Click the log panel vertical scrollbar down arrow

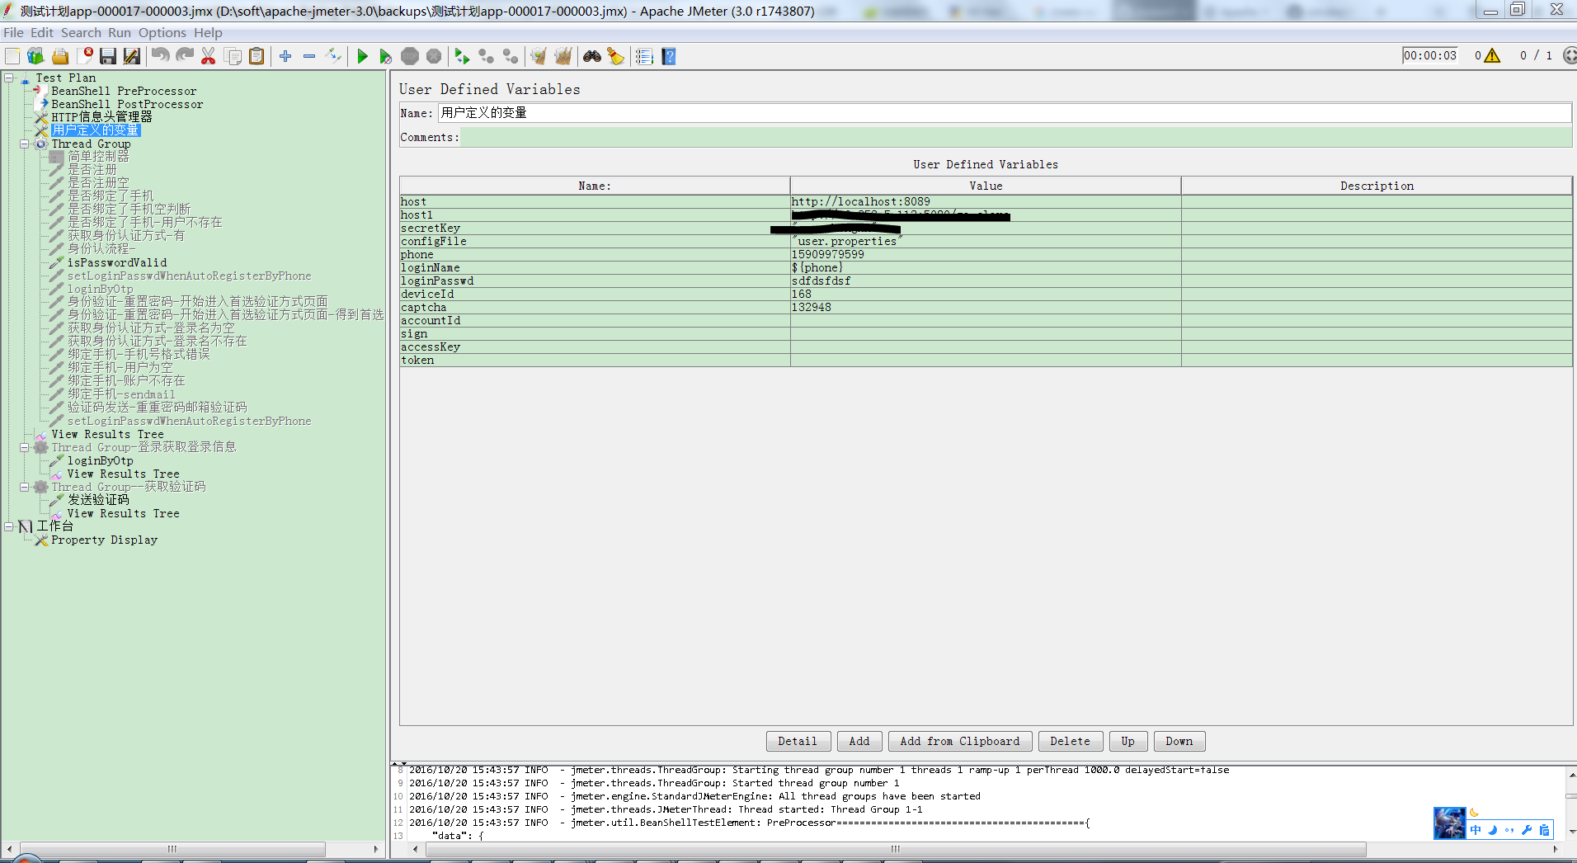click(x=1571, y=831)
